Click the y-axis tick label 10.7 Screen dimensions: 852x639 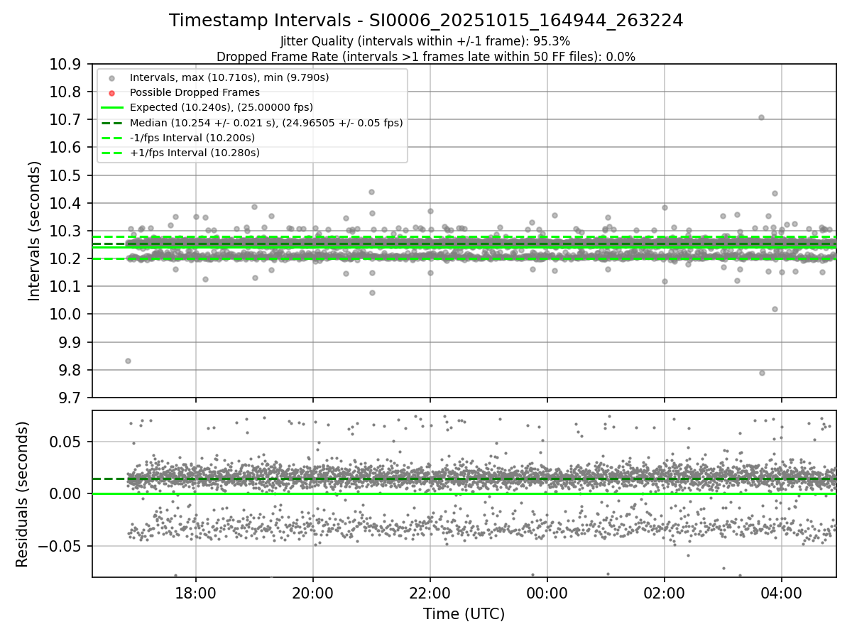click(66, 120)
